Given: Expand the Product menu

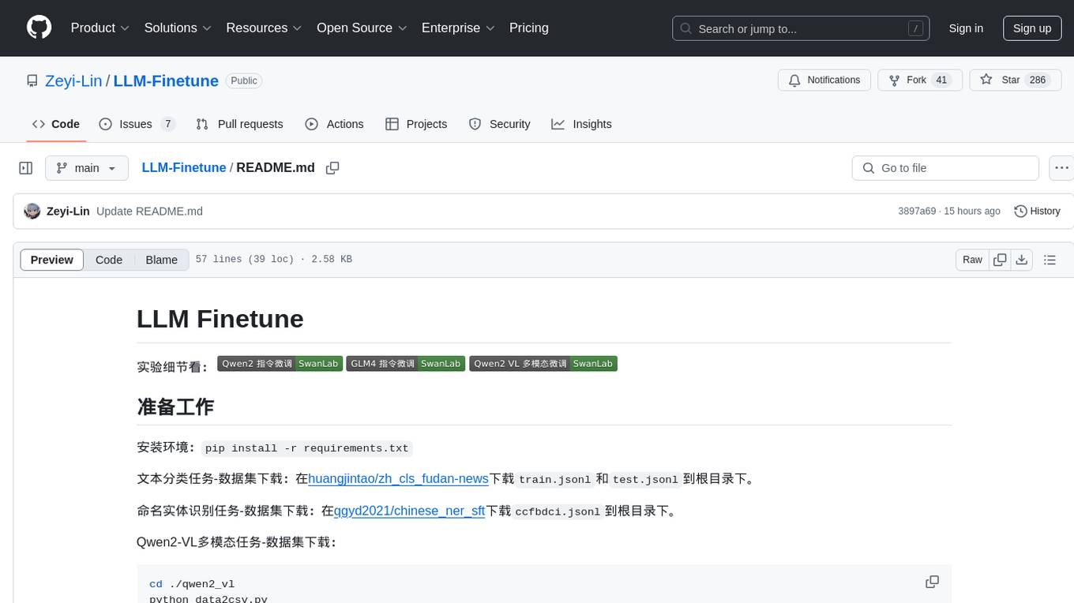Looking at the screenshot, I should click(100, 28).
